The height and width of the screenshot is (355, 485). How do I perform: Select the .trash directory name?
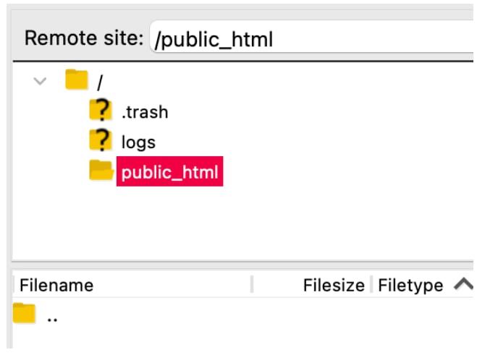click(x=145, y=112)
